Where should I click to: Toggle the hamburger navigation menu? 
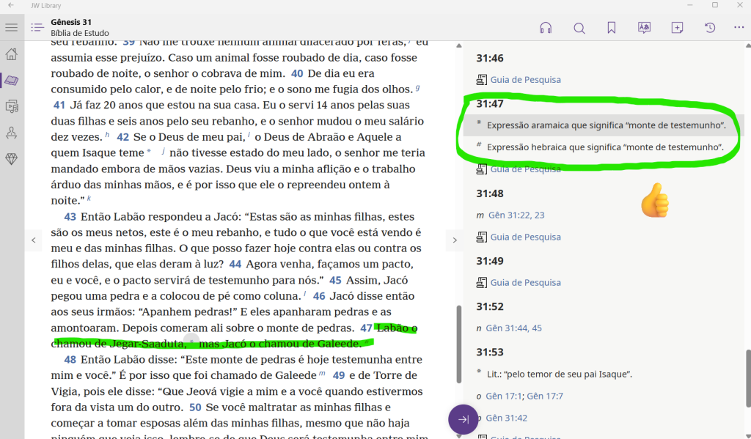pyautogui.click(x=12, y=28)
